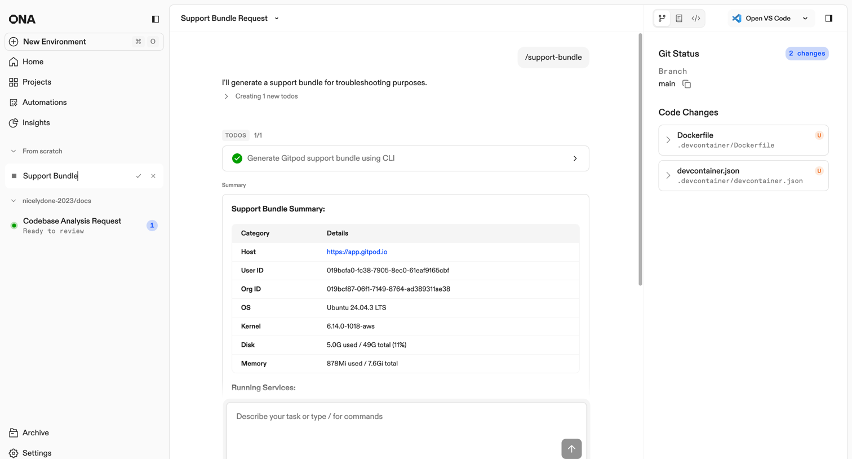Click the devcontainer.json untracked U badge
Screen dimensions: 852x459
(819, 171)
